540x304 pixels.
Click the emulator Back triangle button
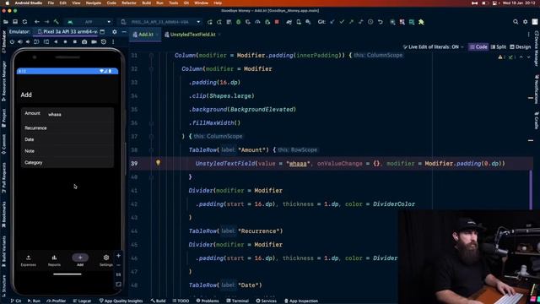56,41
